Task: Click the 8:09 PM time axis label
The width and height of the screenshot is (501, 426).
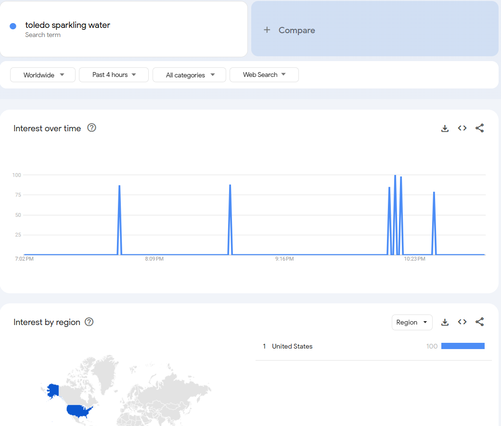Action: point(154,259)
